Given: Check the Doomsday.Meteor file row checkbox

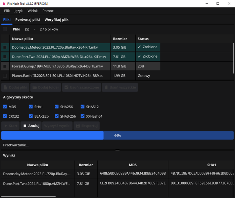Looking at the screenshot, I should (x=5, y=47).
